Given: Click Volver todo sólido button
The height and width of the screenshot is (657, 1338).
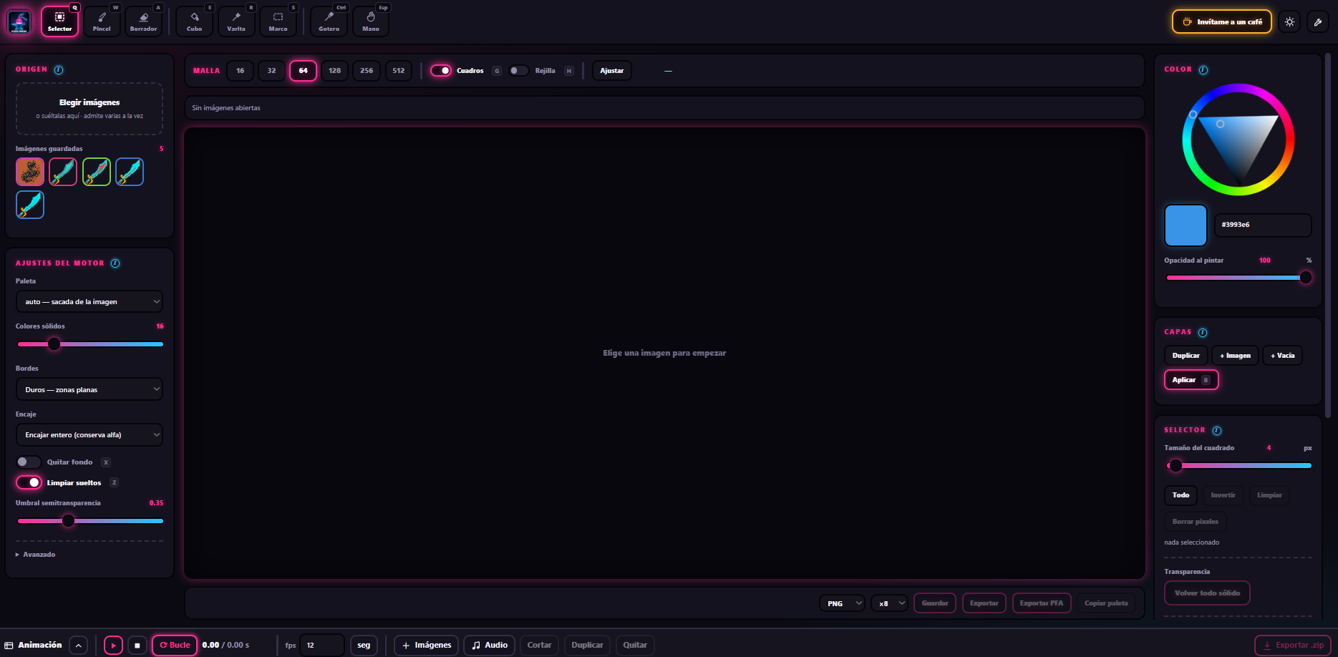Looking at the screenshot, I should [1207, 593].
